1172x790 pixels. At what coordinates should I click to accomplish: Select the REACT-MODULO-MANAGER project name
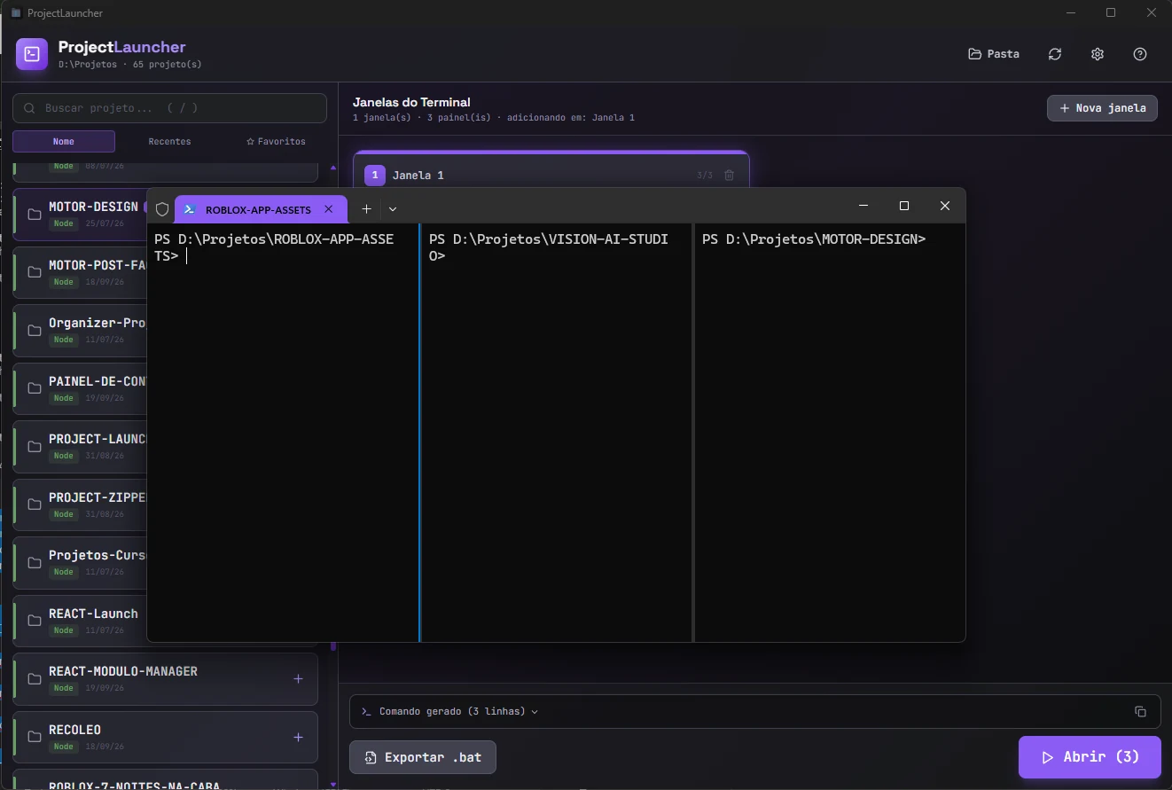(x=123, y=671)
